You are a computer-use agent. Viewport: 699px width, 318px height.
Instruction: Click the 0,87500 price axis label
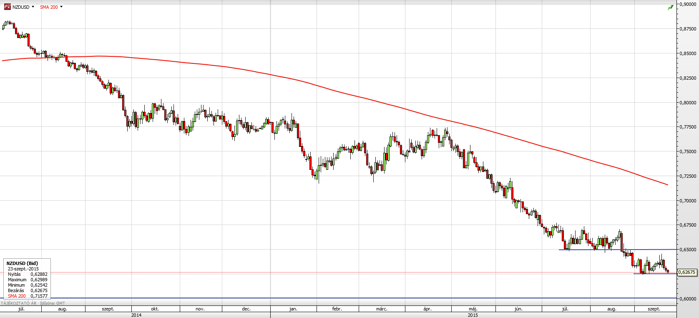point(688,29)
